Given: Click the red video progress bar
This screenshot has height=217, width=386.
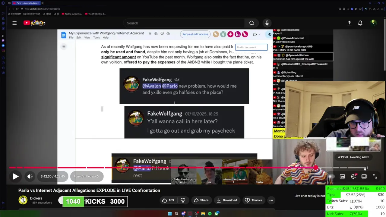Looking at the screenshot, I should pyautogui.click(x=163, y=168).
